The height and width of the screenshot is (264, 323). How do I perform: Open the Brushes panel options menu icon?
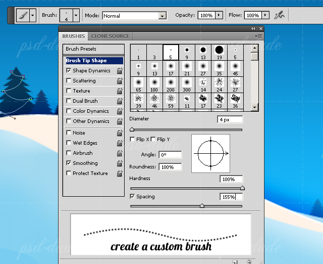click(x=258, y=36)
